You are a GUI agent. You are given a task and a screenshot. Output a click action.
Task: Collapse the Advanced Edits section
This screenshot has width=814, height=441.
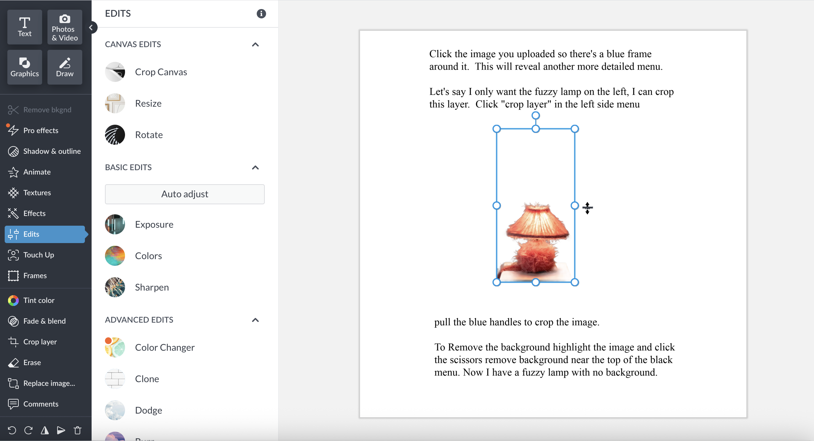coord(255,320)
